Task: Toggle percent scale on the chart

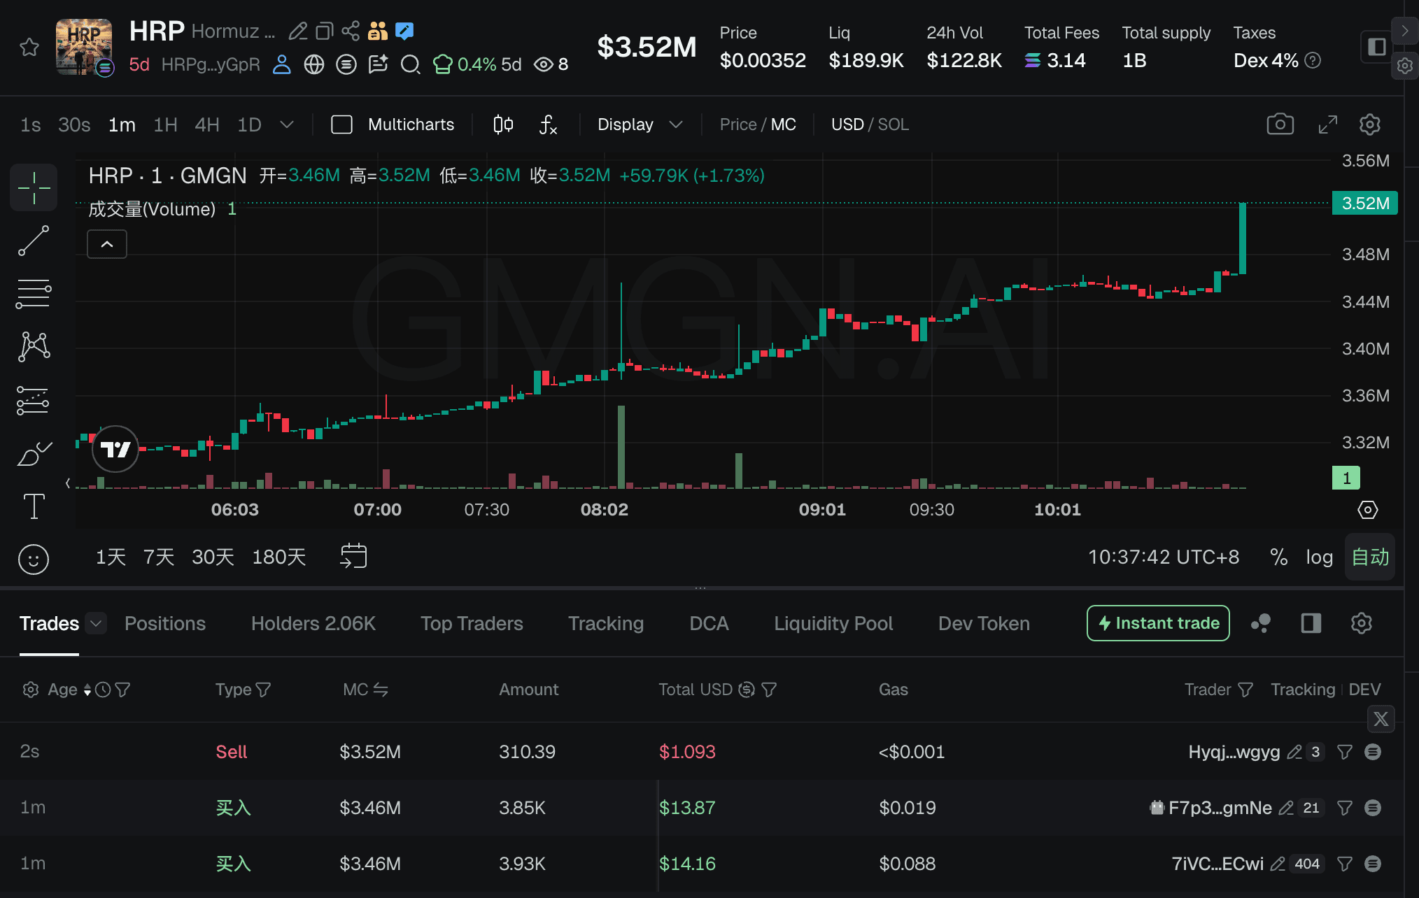Action: (x=1279, y=557)
